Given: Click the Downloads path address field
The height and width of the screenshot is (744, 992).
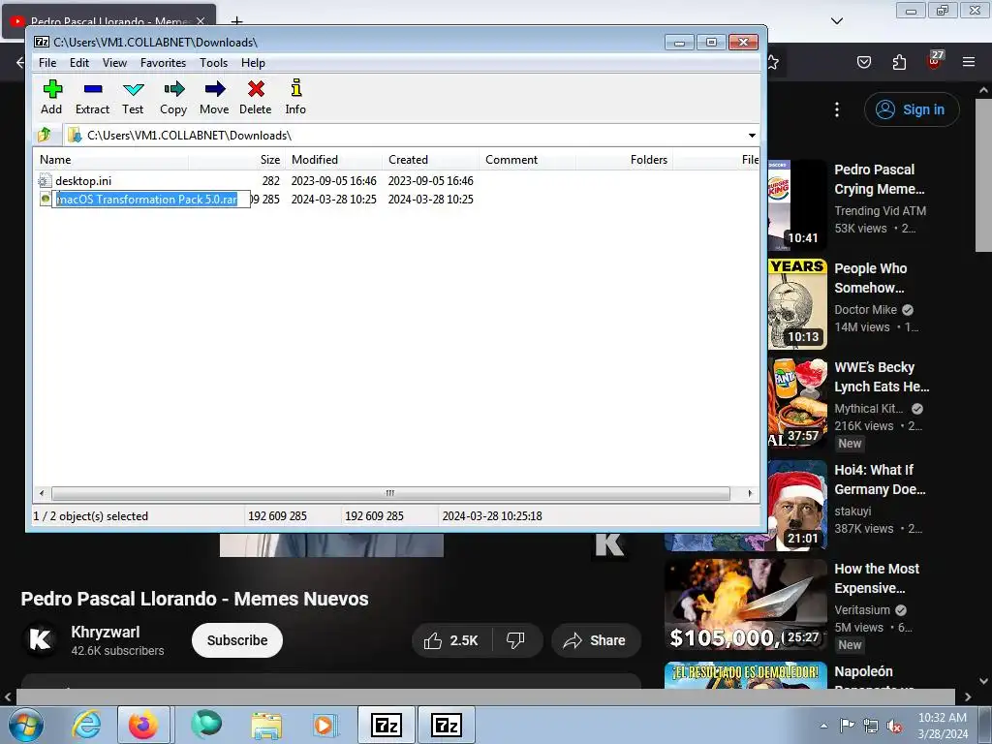Looking at the screenshot, I should point(405,136).
